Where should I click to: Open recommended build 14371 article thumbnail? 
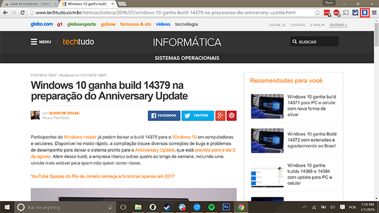pyautogui.click(x=267, y=106)
